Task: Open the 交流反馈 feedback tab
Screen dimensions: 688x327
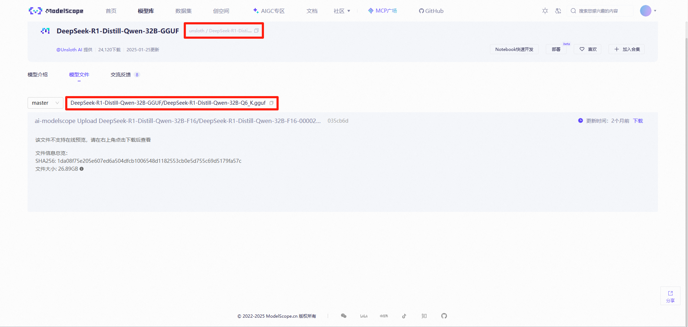Action: (121, 75)
